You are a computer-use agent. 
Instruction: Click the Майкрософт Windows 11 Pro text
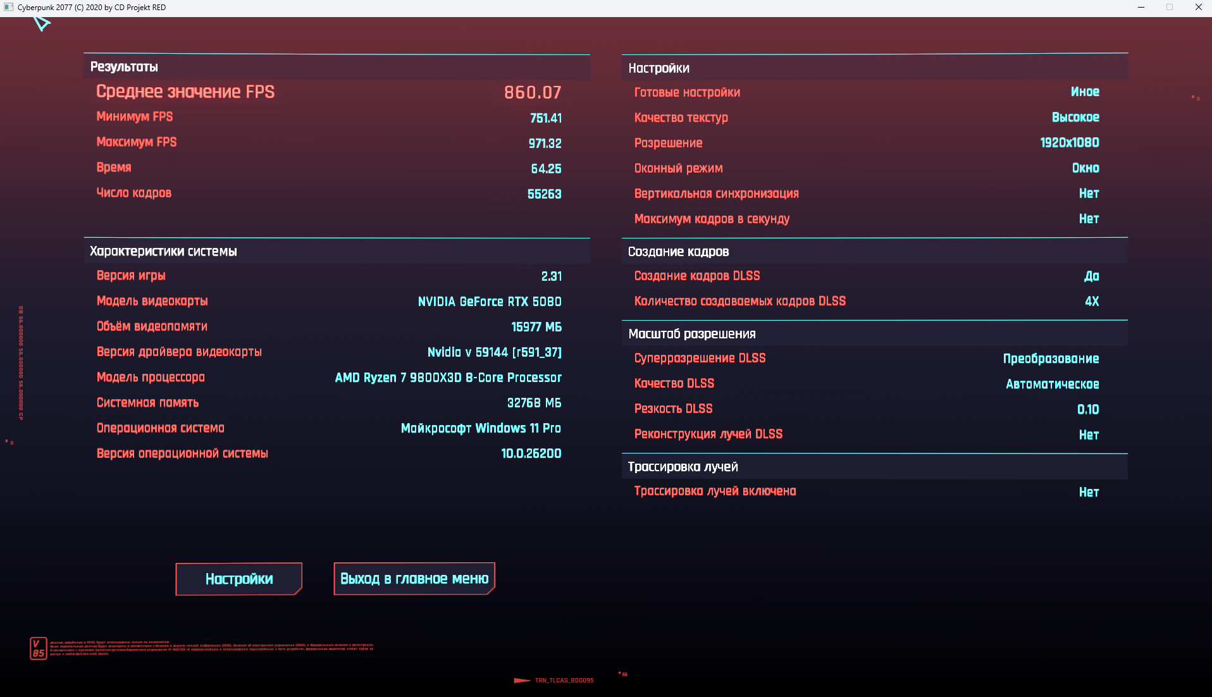pyautogui.click(x=481, y=428)
